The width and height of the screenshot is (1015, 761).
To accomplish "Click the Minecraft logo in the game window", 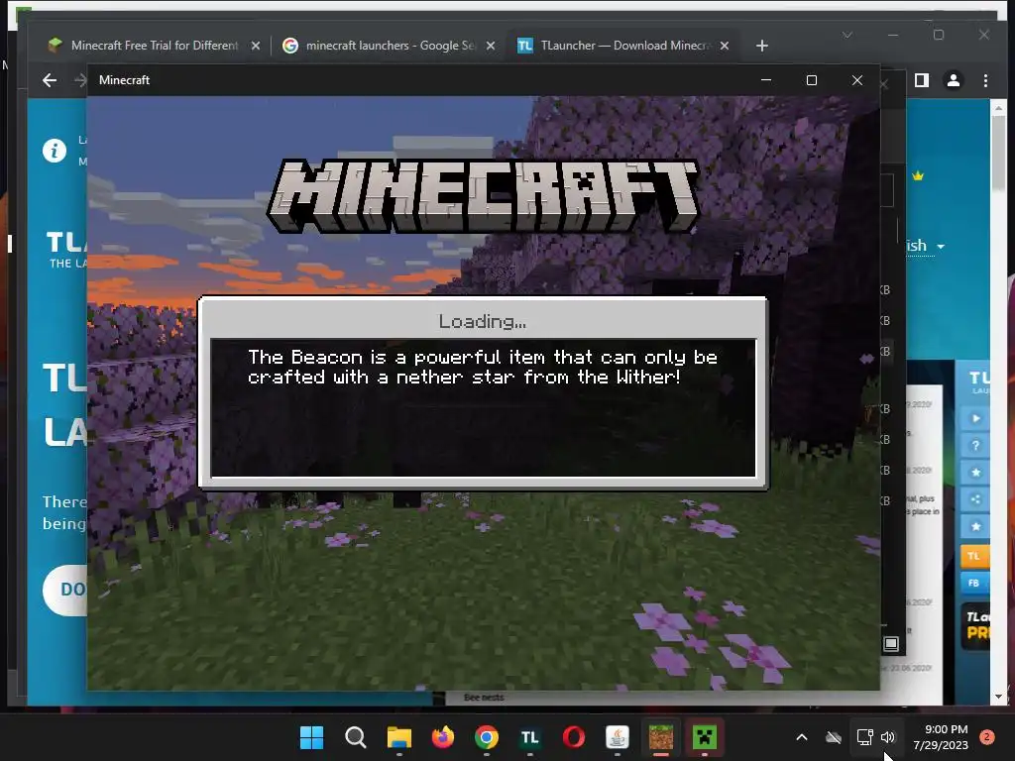I will tap(483, 195).
